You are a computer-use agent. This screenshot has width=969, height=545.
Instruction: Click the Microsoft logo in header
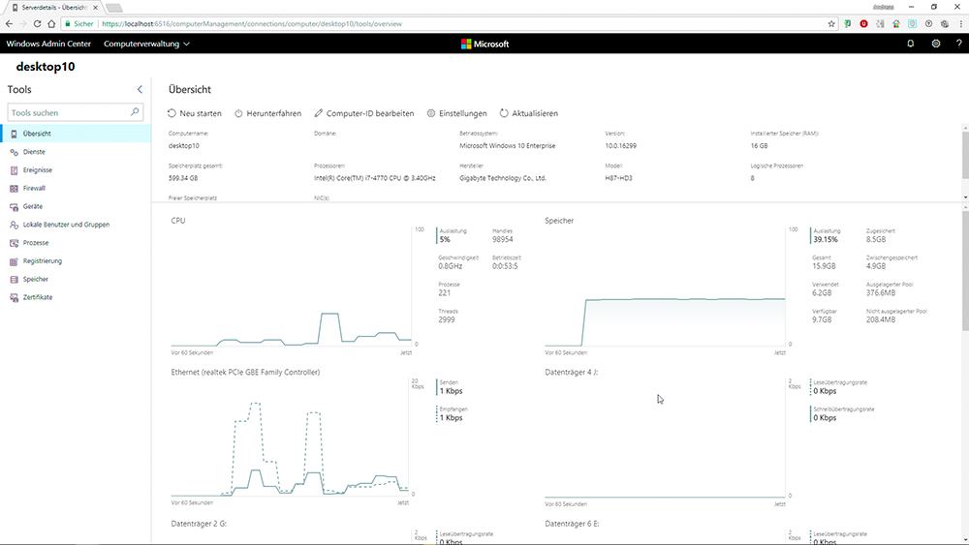[x=484, y=44]
